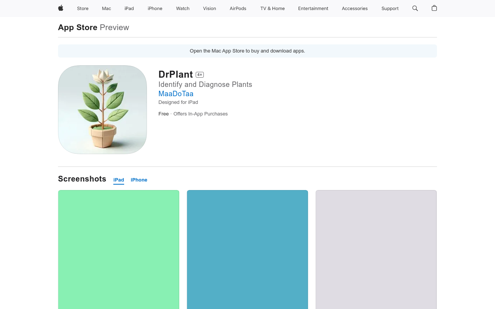Screen dimensions: 495x309
Task: Click the DrPlant app icon
Action: (102, 110)
